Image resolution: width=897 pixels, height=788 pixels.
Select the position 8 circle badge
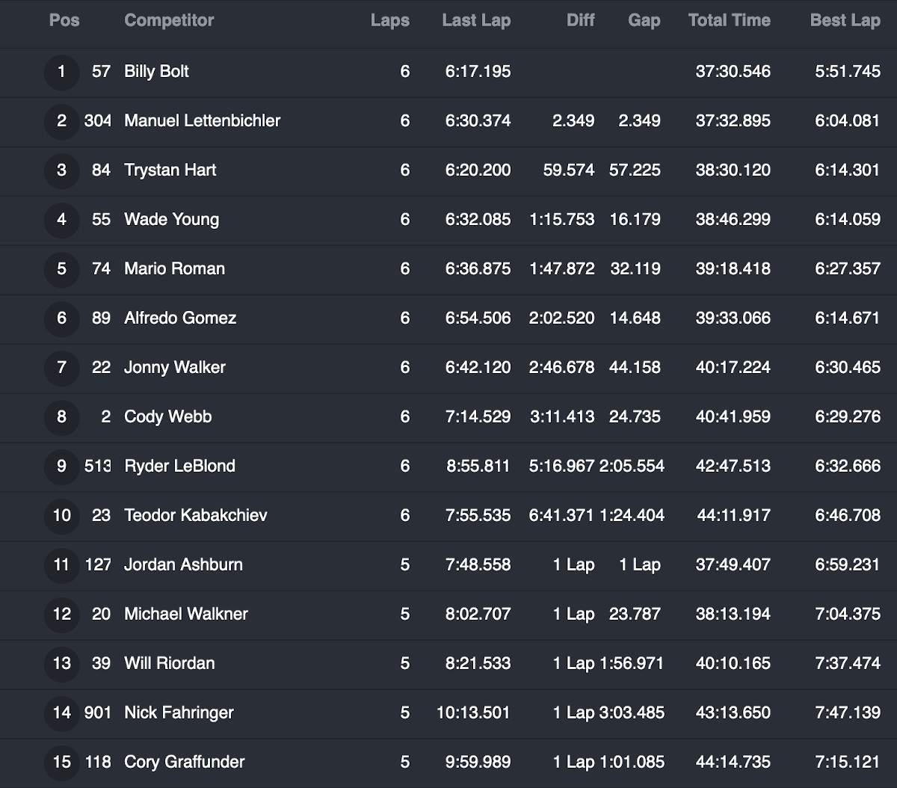[x=61, y=417]
